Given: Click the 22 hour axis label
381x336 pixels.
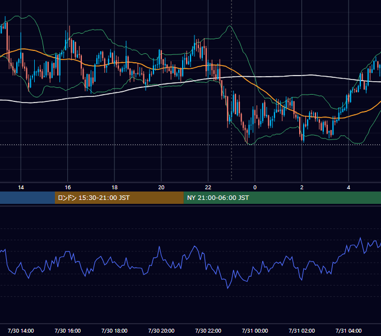Looking at the screenshot, I should click(208, 188).
